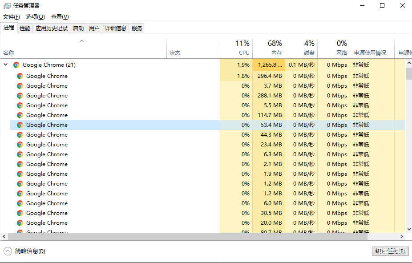Click Chrome icon in the 30.5 MB row
Image resolution: width=412 pixels, height=263 pixels.
click(x=20, y=213)
